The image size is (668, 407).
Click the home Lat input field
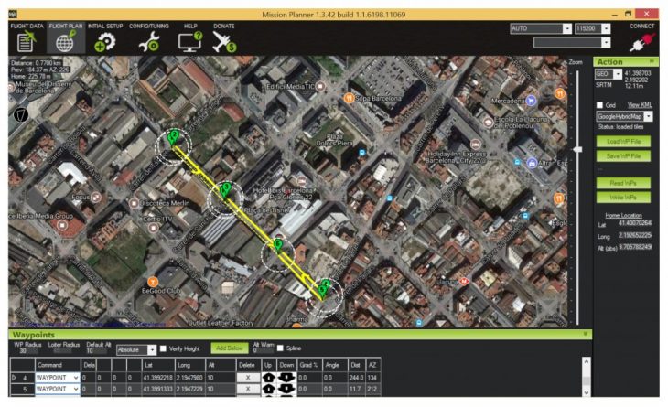635,223
